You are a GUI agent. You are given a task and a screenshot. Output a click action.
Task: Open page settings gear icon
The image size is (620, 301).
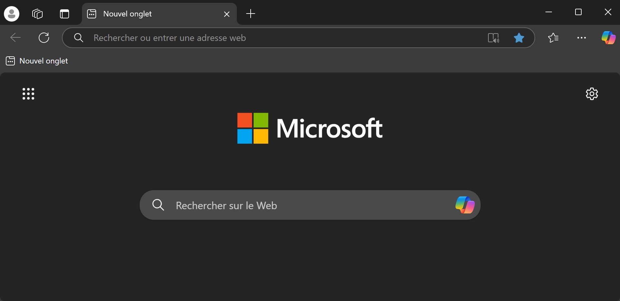(x=592, y=94)
